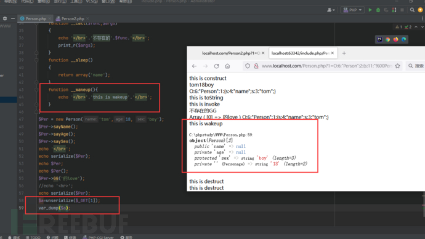Open preview in PhpStorm built-in browser icon
The height and width of the screenshot is (239, 425).
pos(380,39)
